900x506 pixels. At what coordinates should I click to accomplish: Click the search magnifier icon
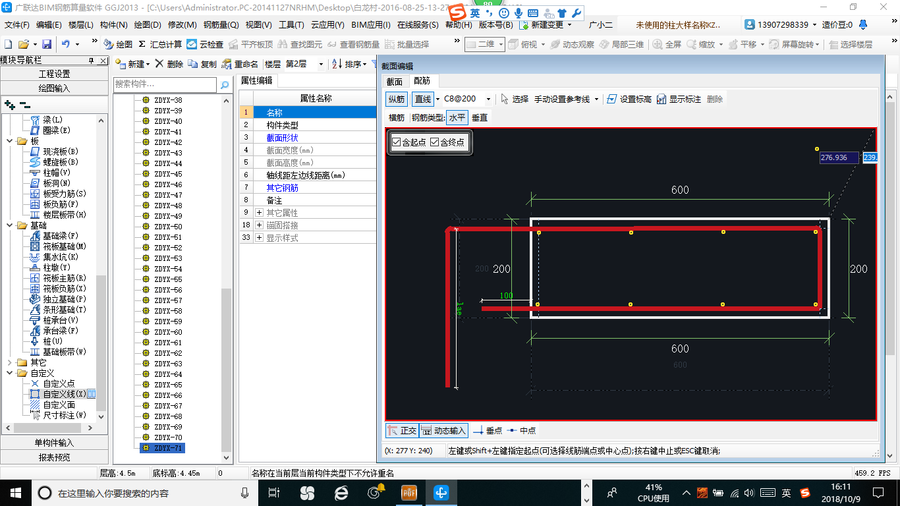[x=224, y=84]
